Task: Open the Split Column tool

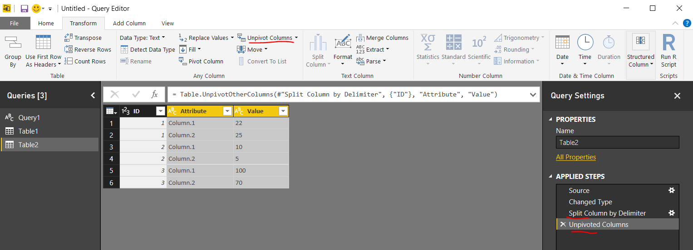Action: [318, 51]
